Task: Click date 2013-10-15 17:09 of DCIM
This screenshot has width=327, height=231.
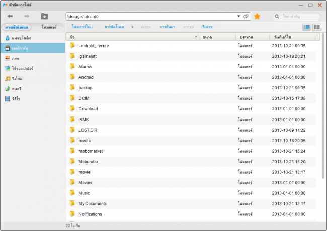Action: click(289, 98)
